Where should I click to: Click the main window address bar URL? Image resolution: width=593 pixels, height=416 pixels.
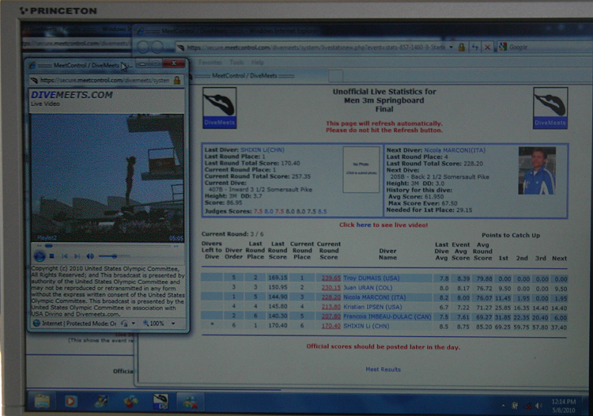316,47
